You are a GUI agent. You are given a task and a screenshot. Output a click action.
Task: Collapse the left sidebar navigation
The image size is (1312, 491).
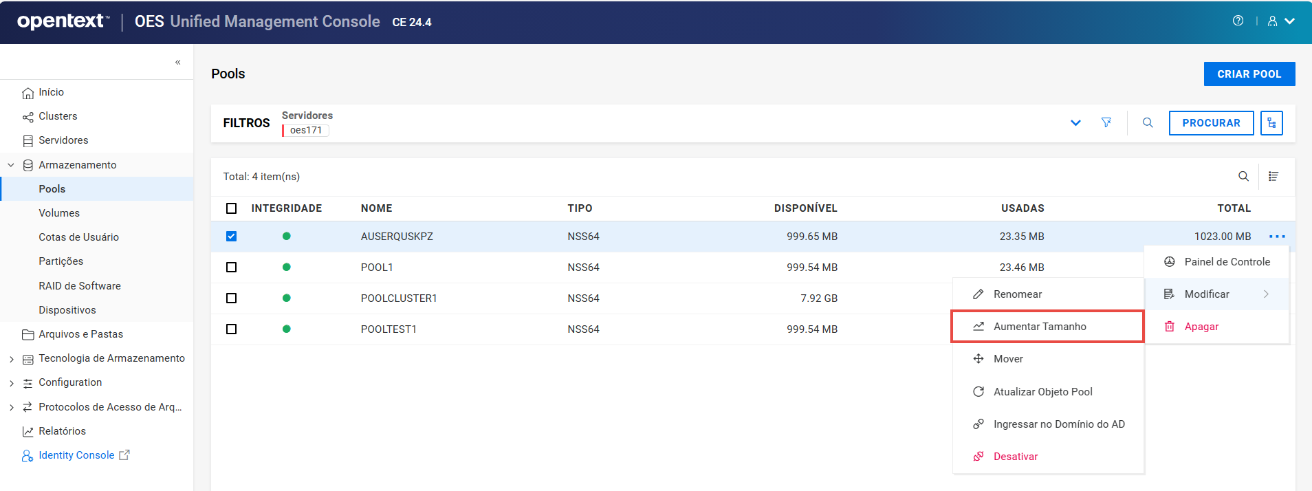pyautogui.click(x=177, y=62)
